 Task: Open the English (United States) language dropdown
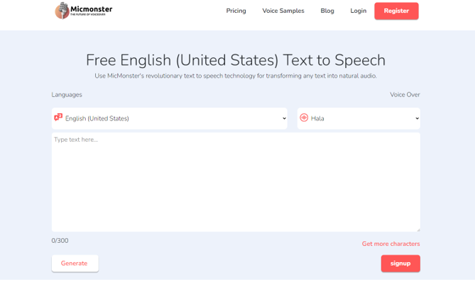(x=170, y=118)
